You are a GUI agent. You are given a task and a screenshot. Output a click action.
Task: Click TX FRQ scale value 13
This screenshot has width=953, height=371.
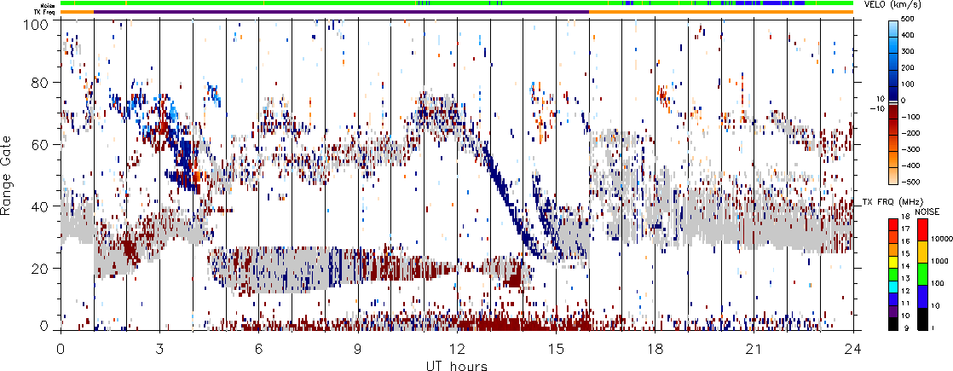(905, 279)
